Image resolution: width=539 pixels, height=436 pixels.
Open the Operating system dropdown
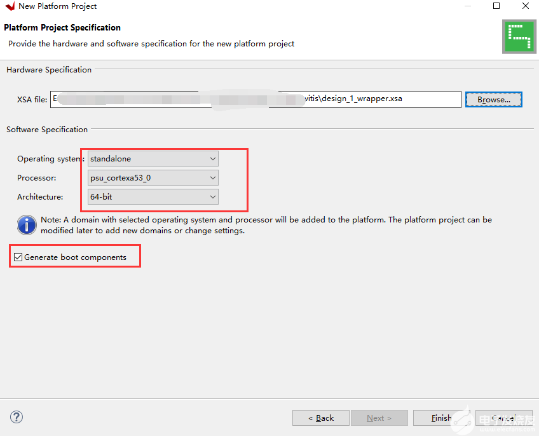pos(153,158)
